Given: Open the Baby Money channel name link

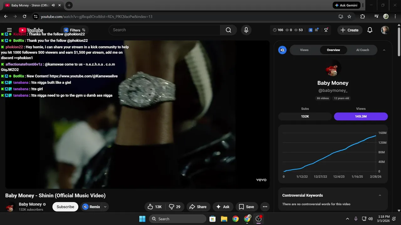Looking at the screenshot, I should point(30,204).
